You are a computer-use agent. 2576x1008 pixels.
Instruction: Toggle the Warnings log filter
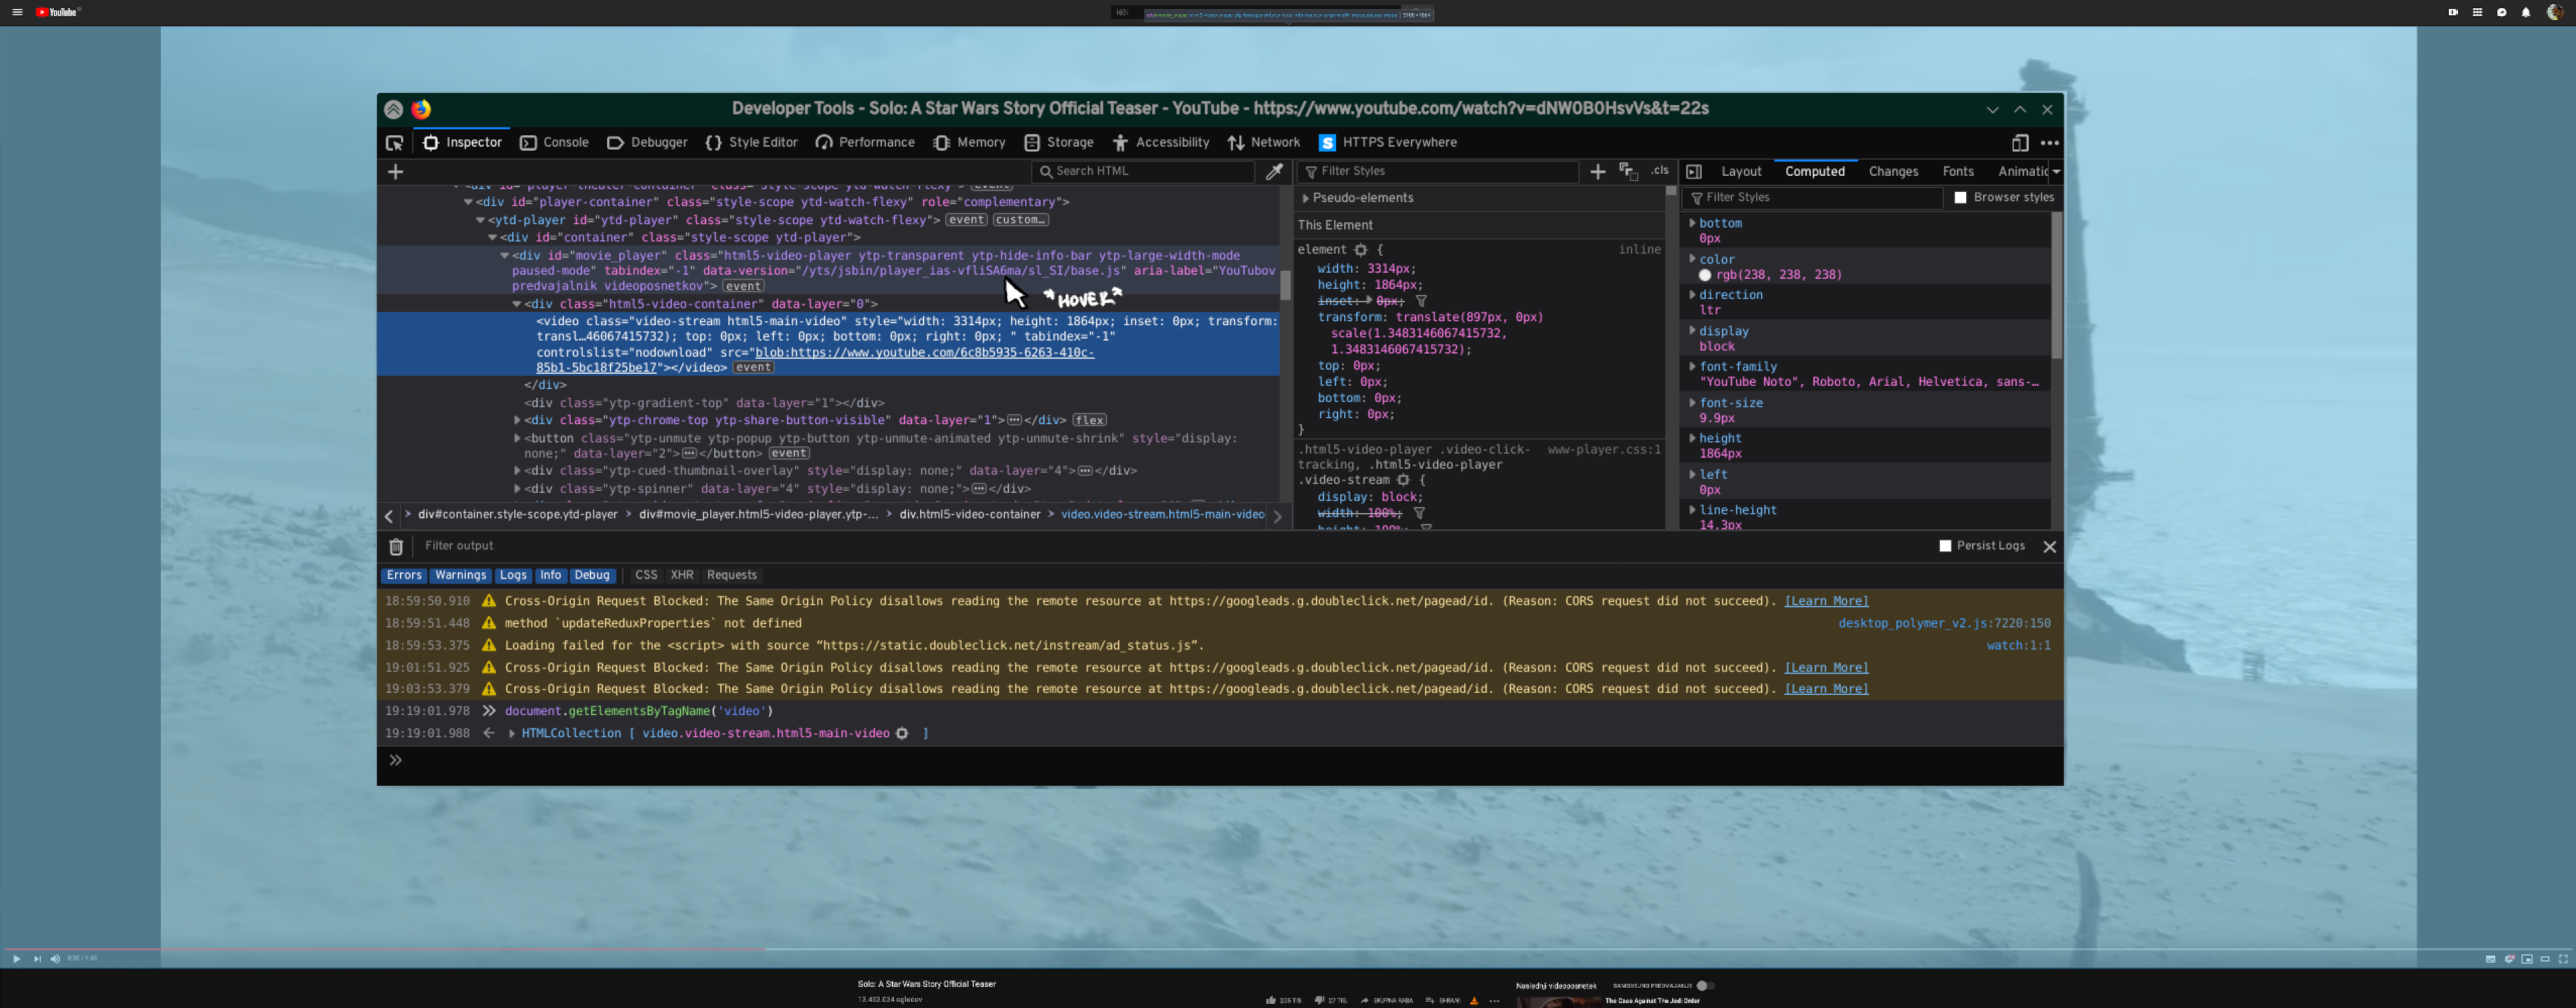pos(460,575)
